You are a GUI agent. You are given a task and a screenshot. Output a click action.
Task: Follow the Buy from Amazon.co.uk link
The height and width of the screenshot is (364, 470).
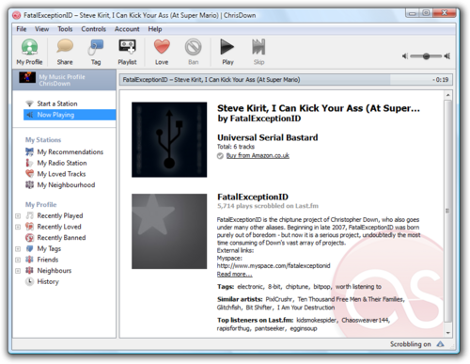tap(258, 155)
